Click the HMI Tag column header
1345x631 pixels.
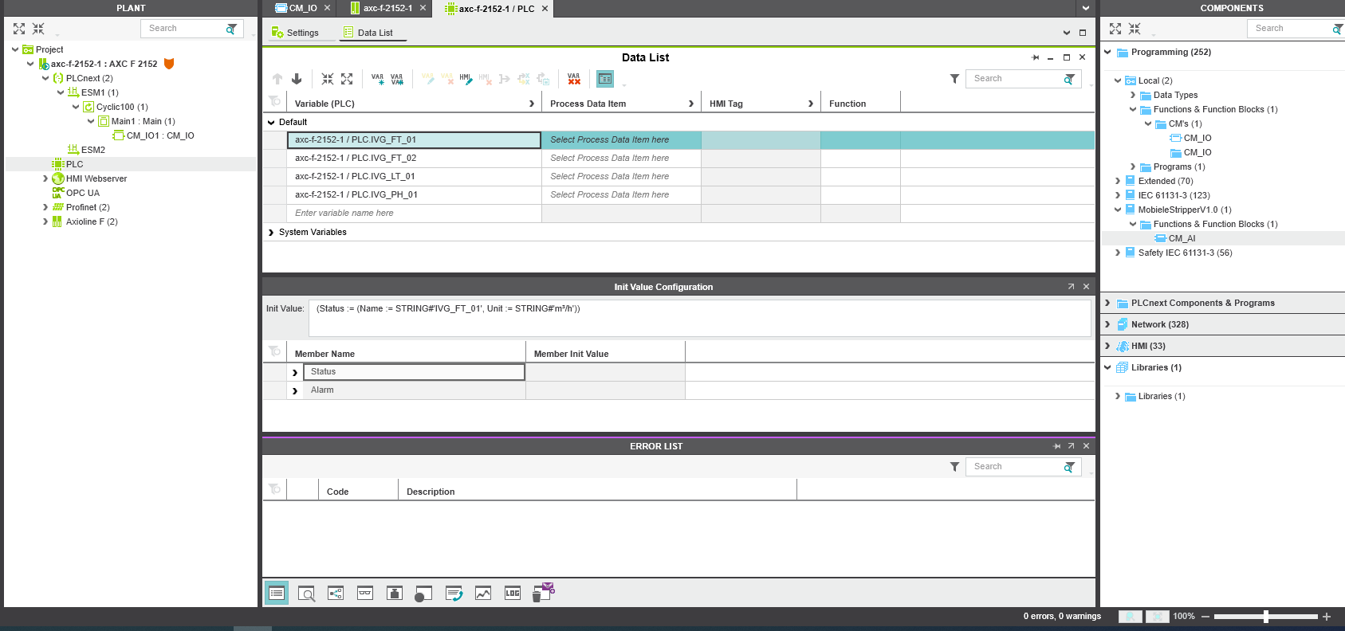(761, 104)
